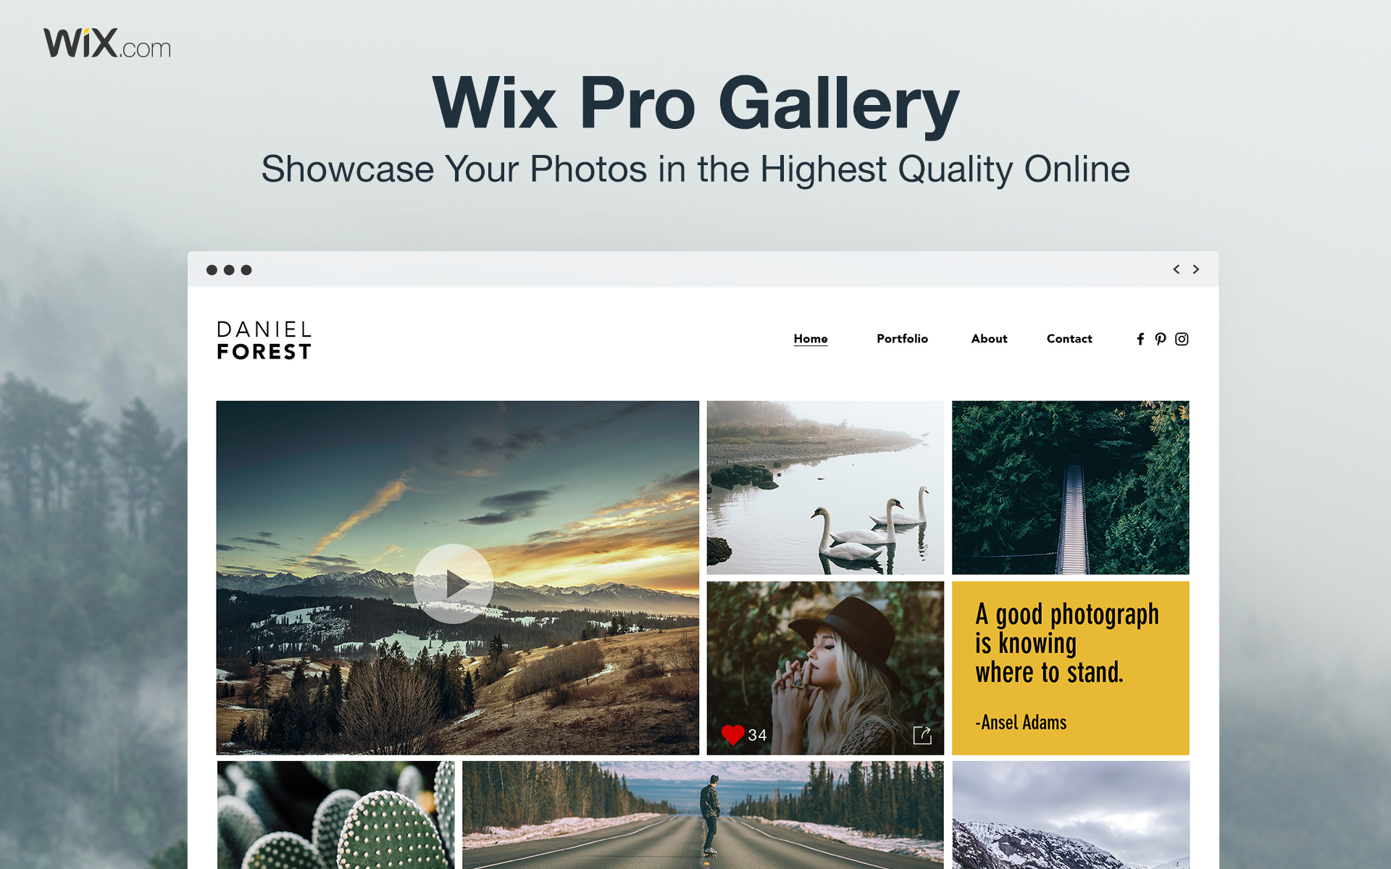Select the yellow Ansel Adams quote tile
The height and width of the screenshot is (869, 1391).
1070,668
